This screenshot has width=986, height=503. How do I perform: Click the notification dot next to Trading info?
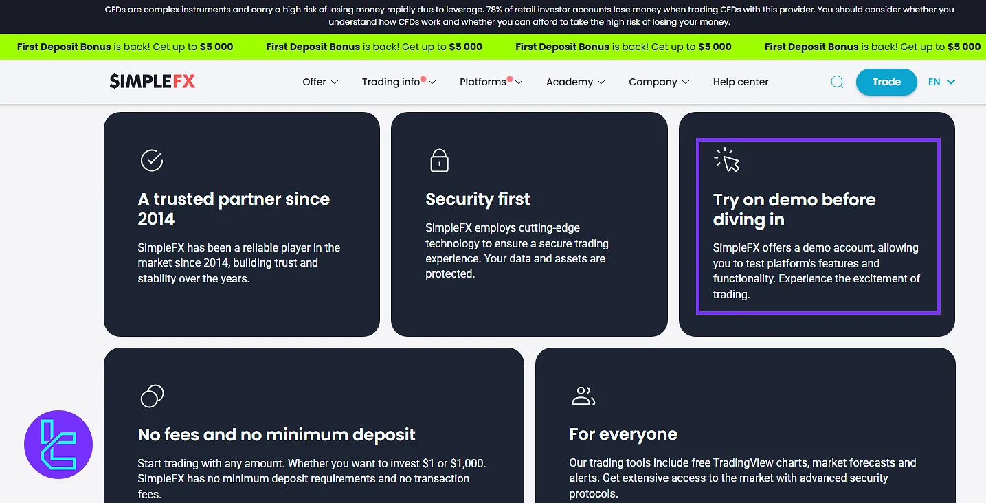point(425,77)
